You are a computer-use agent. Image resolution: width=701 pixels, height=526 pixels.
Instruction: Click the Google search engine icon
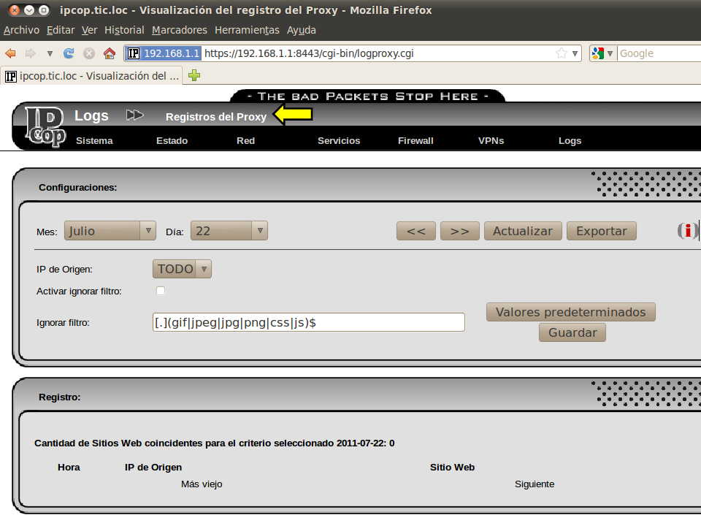coord(598,53)
